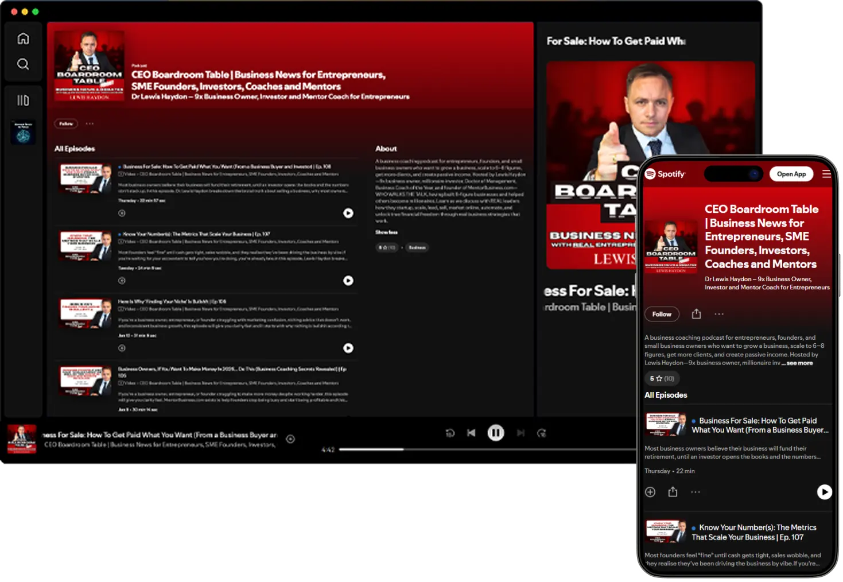Go to Home in the desktop sidebar
The image size is (843, 582).
tap(23, 38)
